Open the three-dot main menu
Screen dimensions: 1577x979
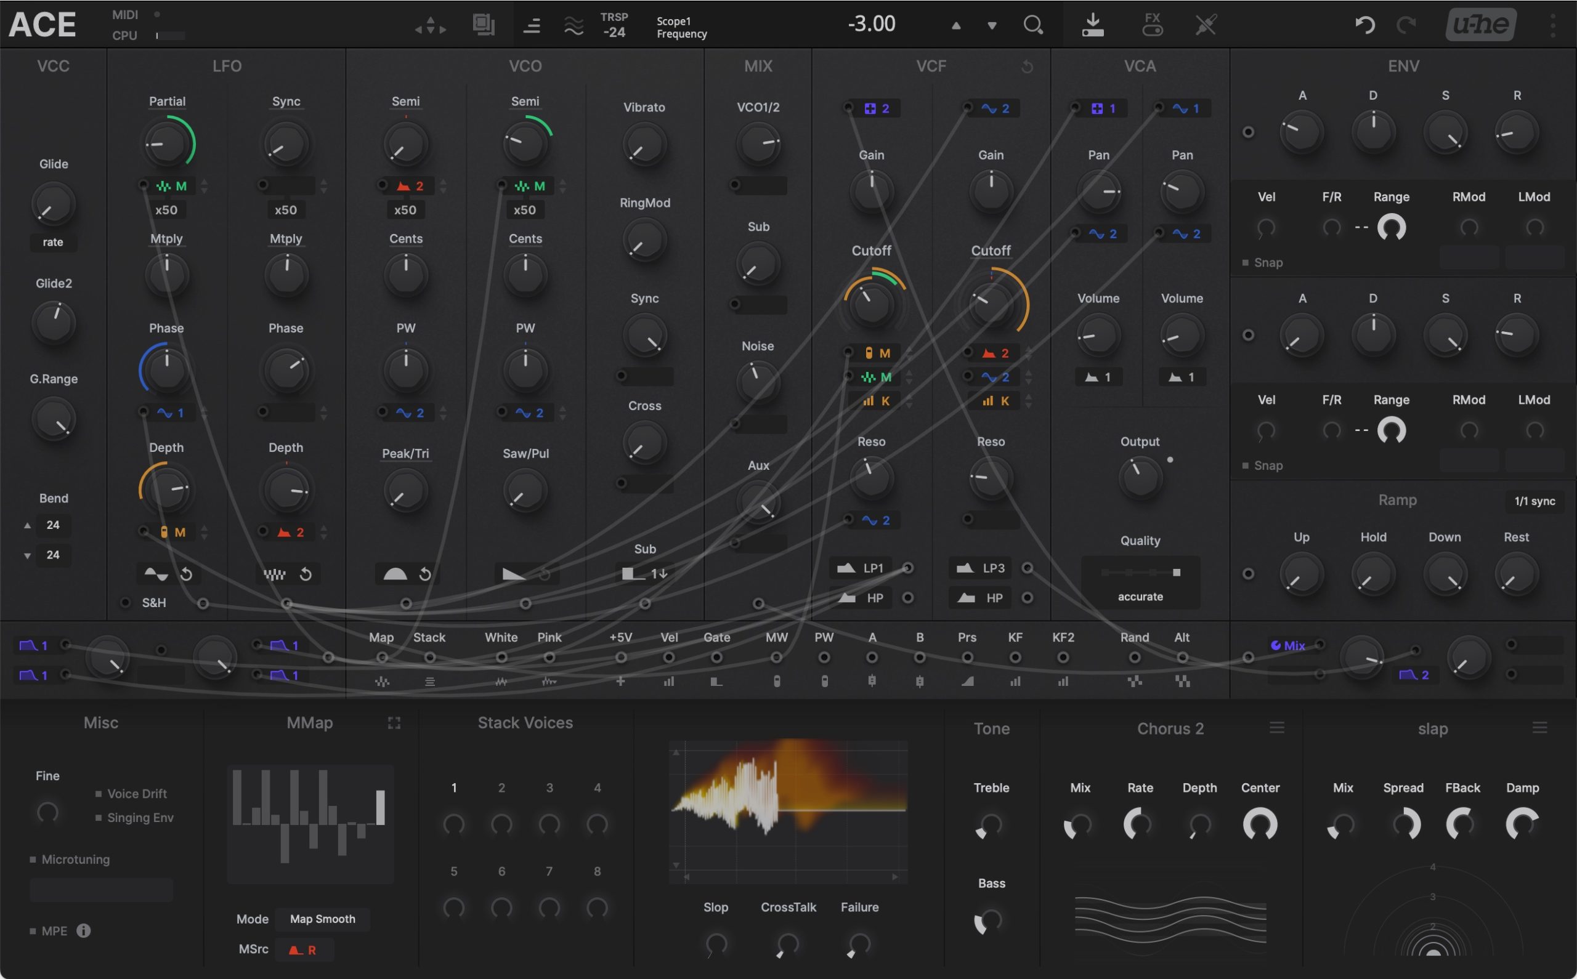1552,25
